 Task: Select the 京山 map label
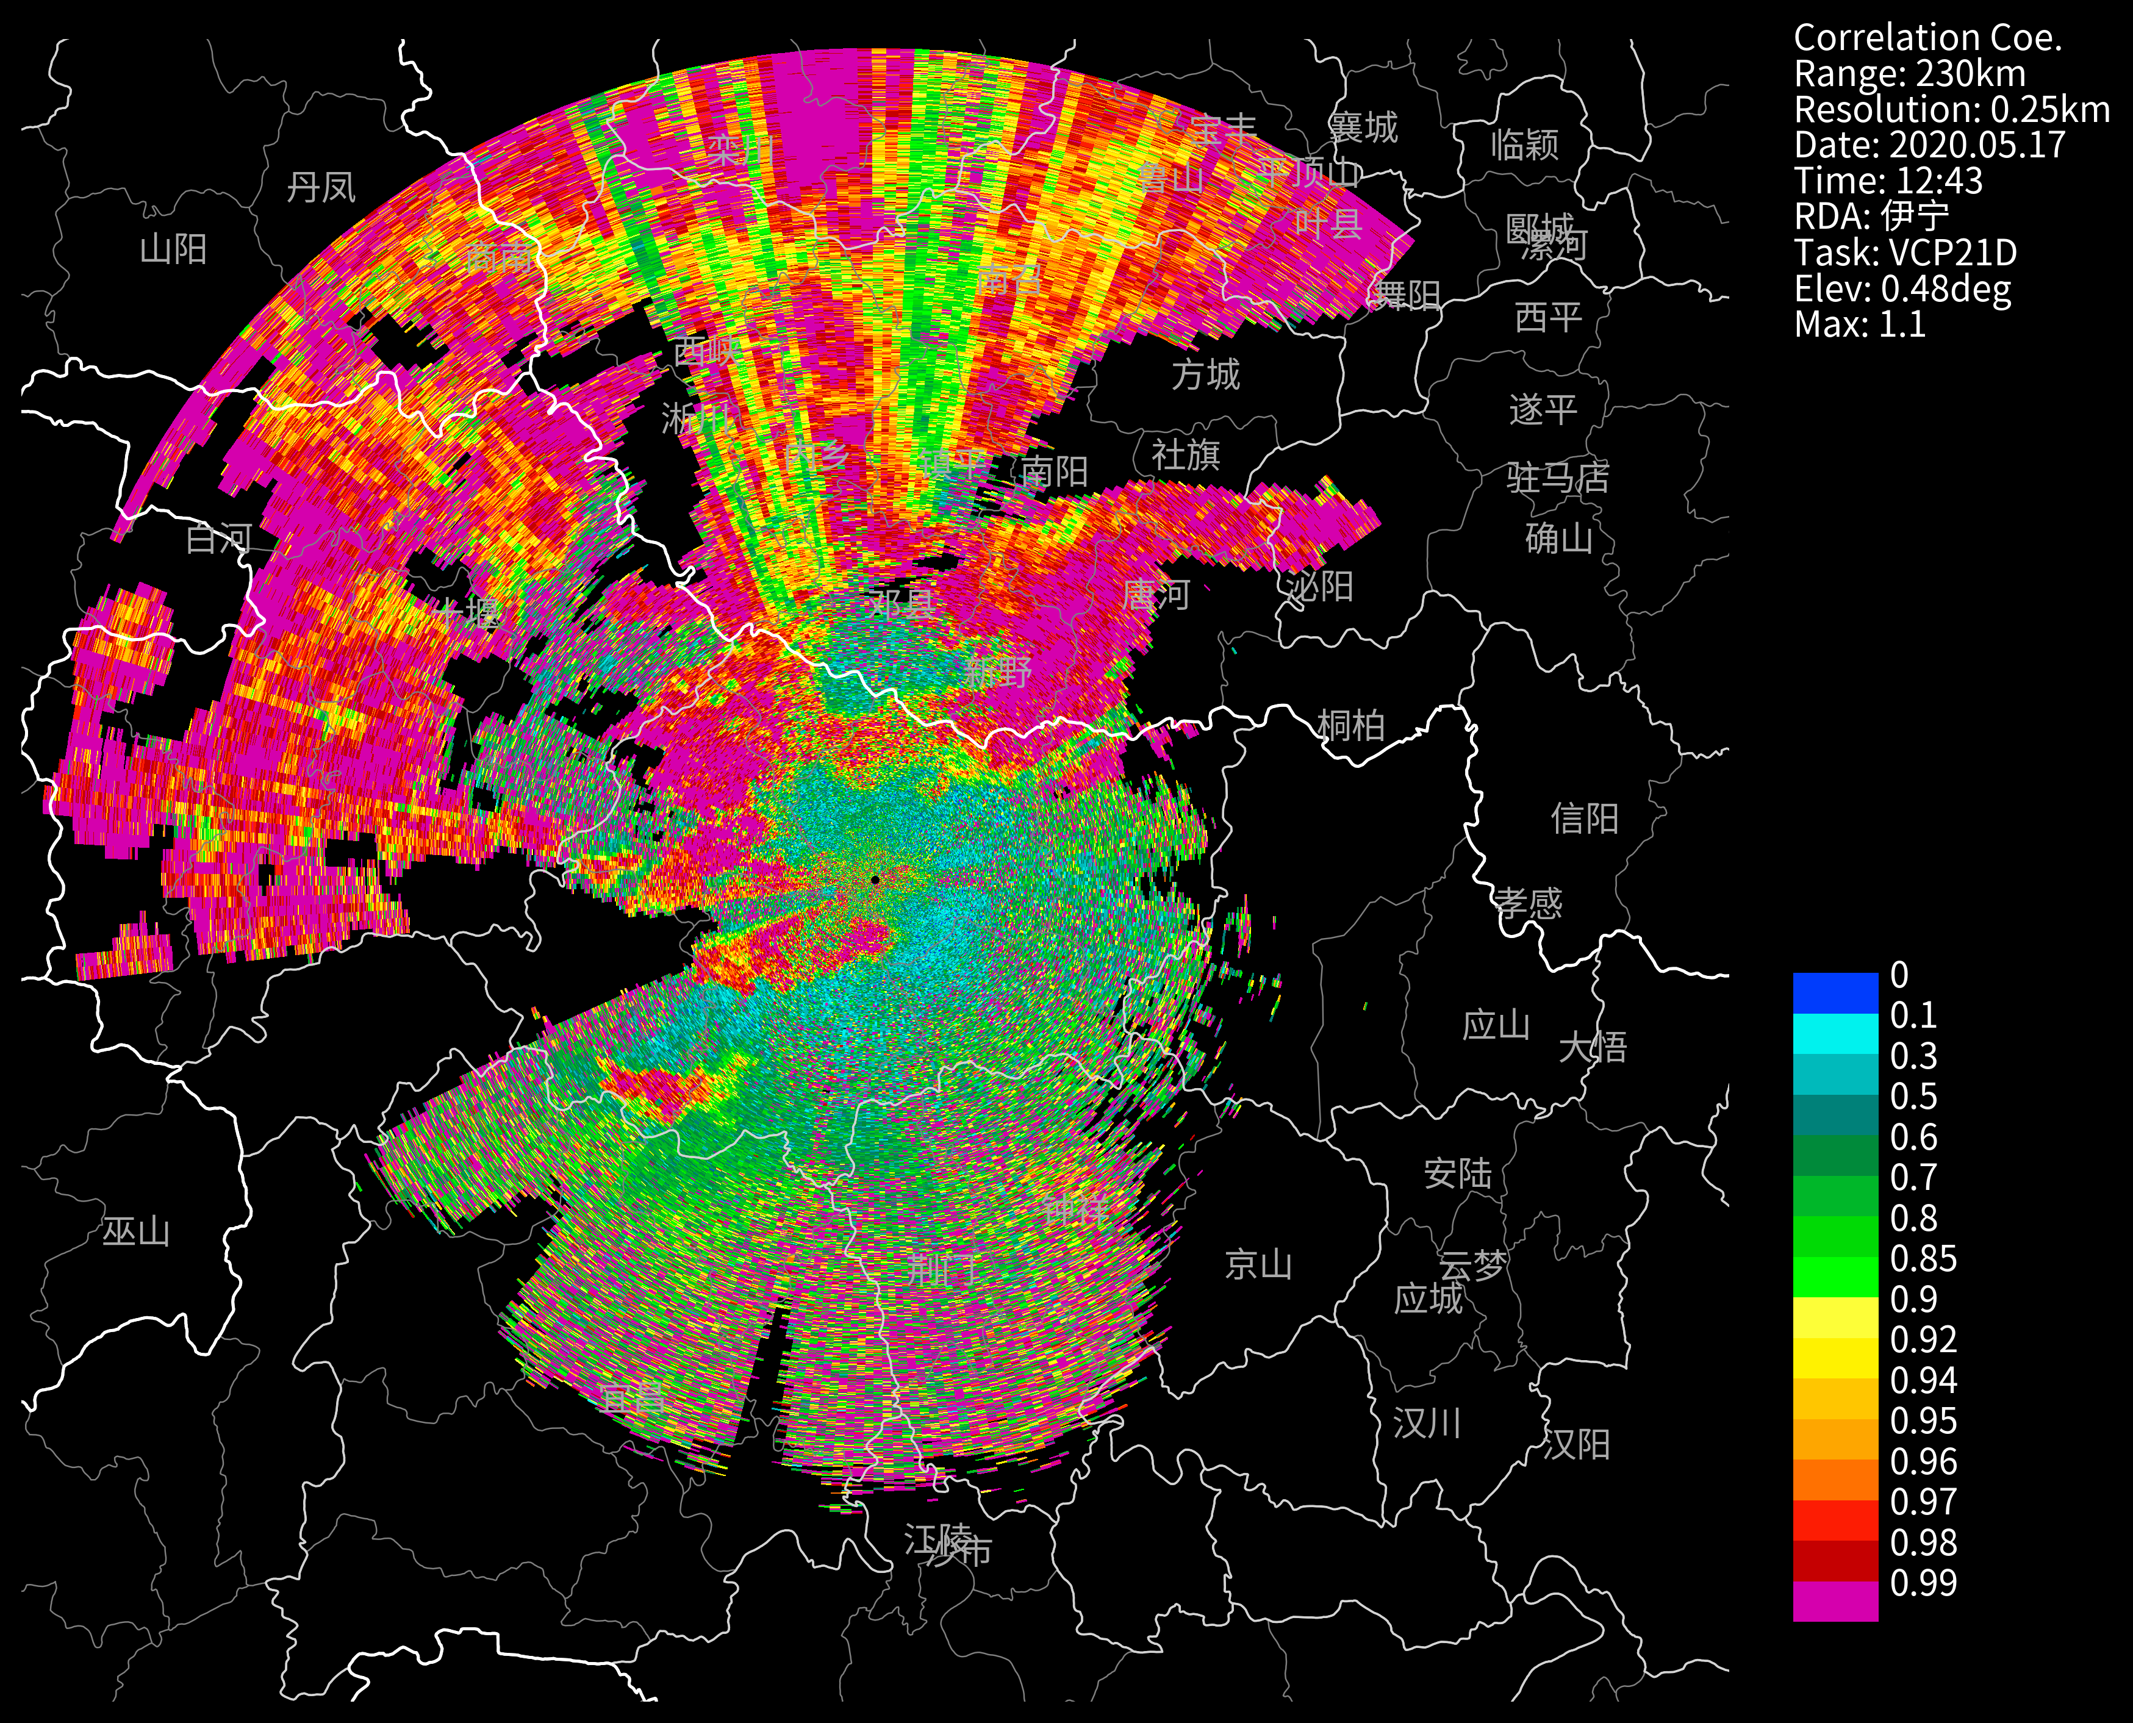click(1258, 1264)
